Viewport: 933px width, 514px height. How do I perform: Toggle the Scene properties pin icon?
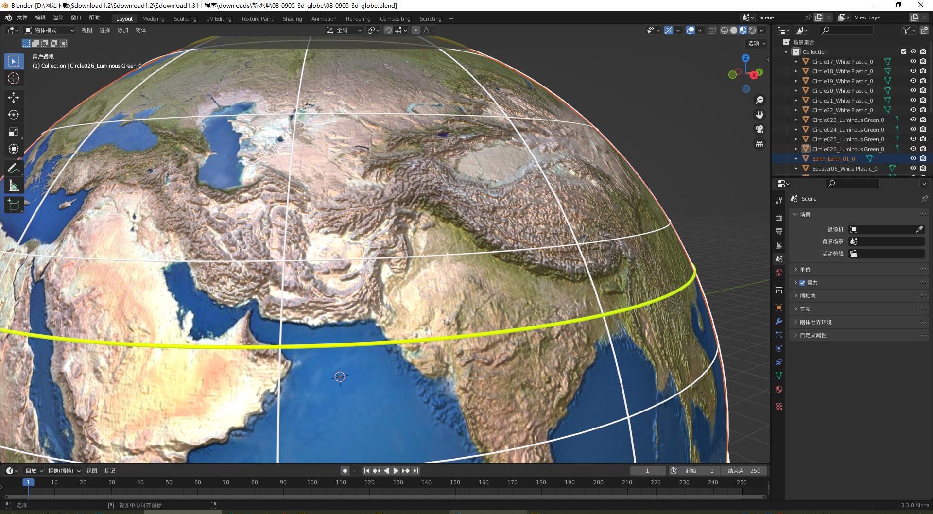coord(924,199)
